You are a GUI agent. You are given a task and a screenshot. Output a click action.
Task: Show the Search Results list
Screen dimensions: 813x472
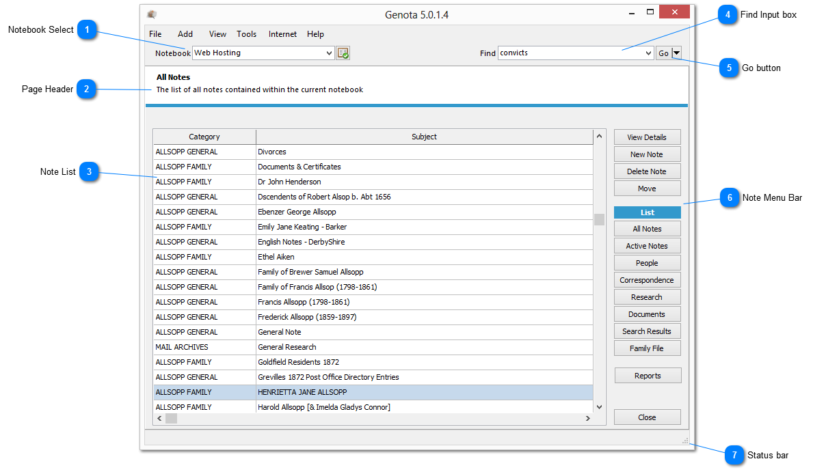click(x=647, y=331)
